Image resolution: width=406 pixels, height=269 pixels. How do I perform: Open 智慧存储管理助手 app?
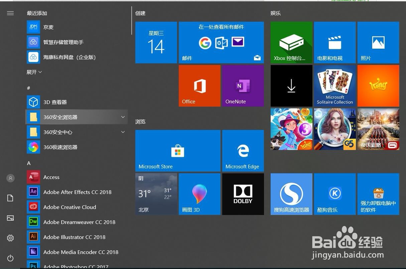point(77,42)
